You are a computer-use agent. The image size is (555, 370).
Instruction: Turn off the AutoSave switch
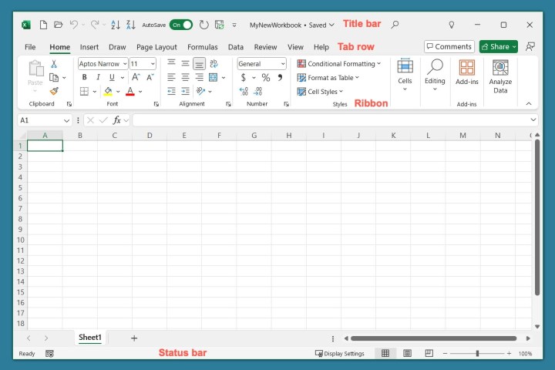point(181,25)
